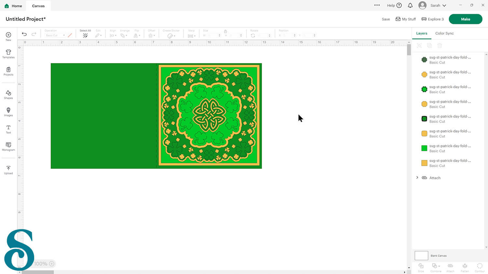Open the Sarah account dropdown
Screen dimensions: 488x274
438,6
